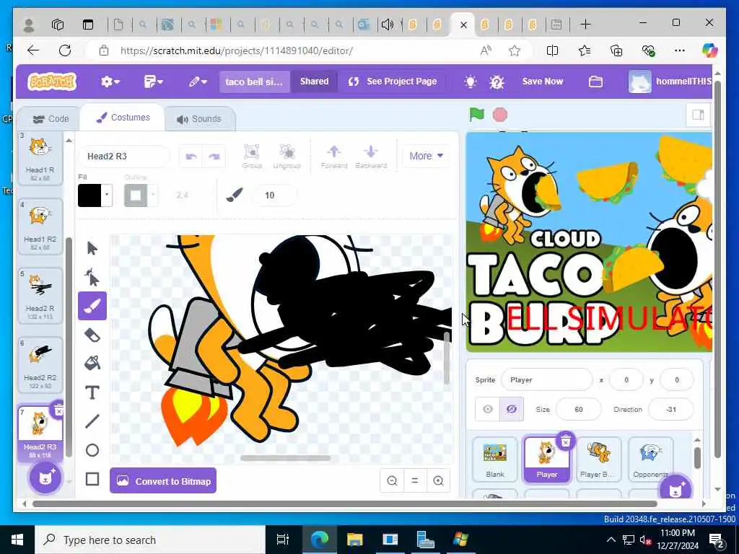Viewport: 739px width, 554px height.
Task: Open the Fill color dropdown arrow
Action: tap(107, 195)
